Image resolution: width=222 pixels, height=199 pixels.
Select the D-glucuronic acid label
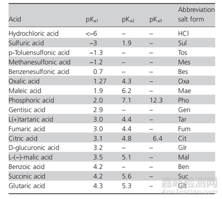point(34,148)
